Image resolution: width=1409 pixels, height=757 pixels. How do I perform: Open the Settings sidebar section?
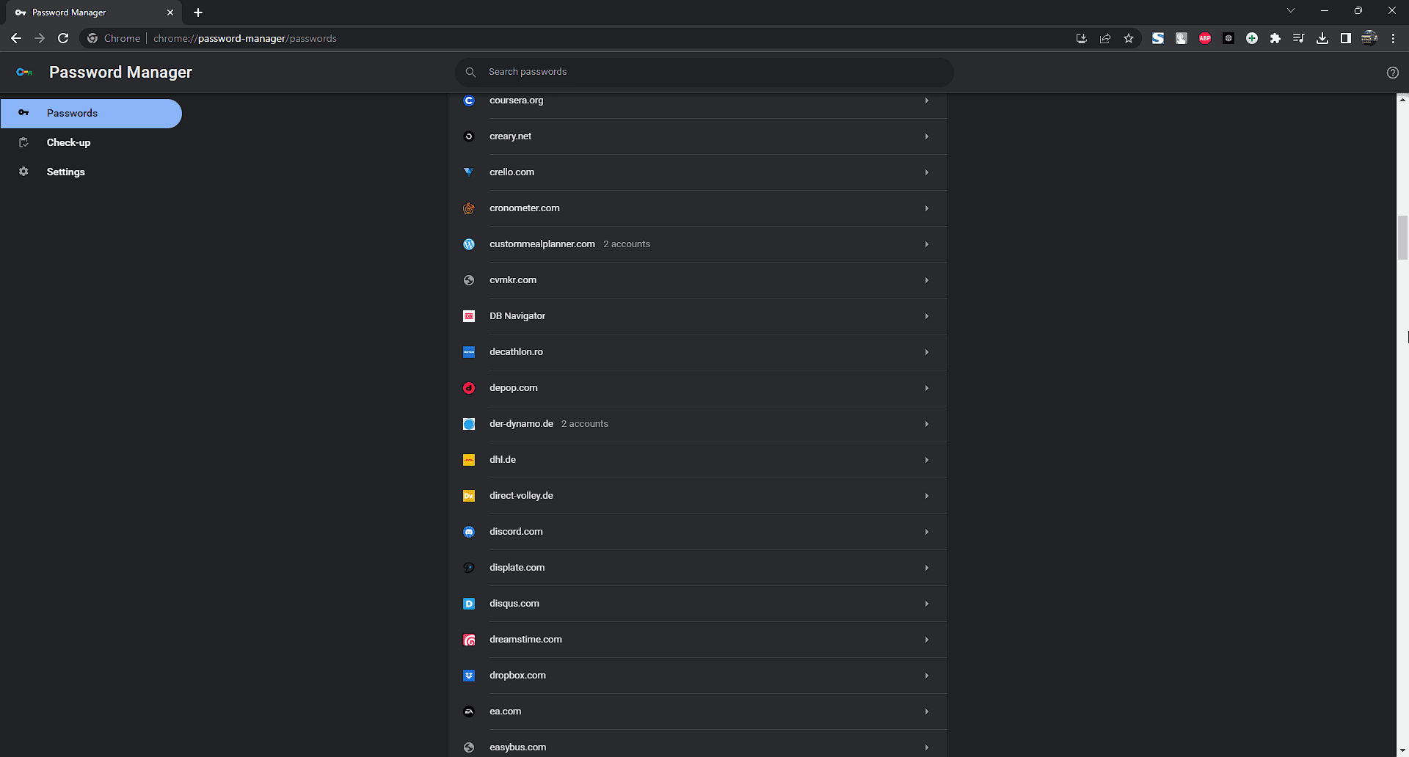(91, 172)
